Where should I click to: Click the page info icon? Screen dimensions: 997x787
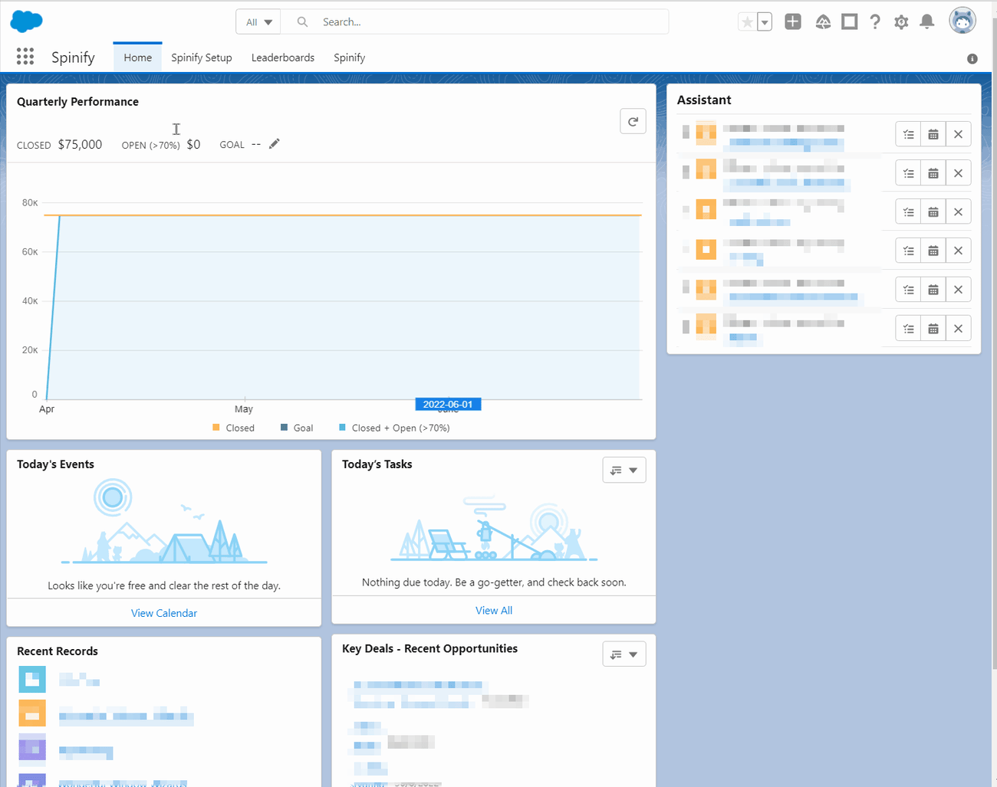click(972, 59)
